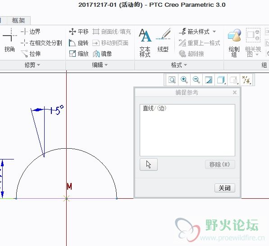The height and width of the screenshot is (246, 269).
Task: Click the refit zoom toolbar icon
Action: click(172, 80)
